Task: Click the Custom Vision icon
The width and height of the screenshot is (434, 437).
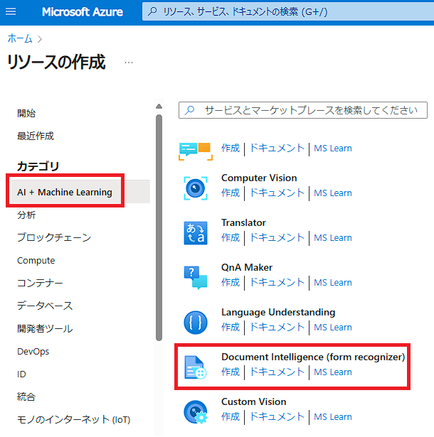Action: click(196, 412)
